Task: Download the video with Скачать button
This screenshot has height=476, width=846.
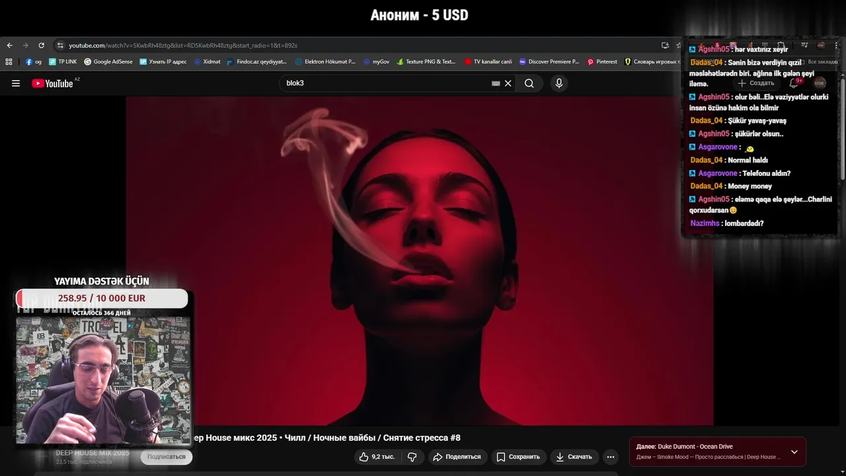Action: point(574,457)
